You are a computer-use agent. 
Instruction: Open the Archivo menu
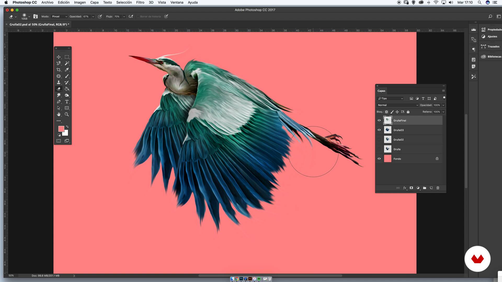pyautogui.click(x=47, y=2)
